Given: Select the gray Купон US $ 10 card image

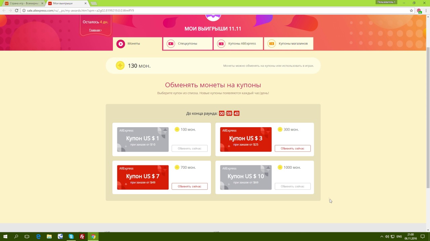Looking at the screenshot, I should click(x=246, y=177).
